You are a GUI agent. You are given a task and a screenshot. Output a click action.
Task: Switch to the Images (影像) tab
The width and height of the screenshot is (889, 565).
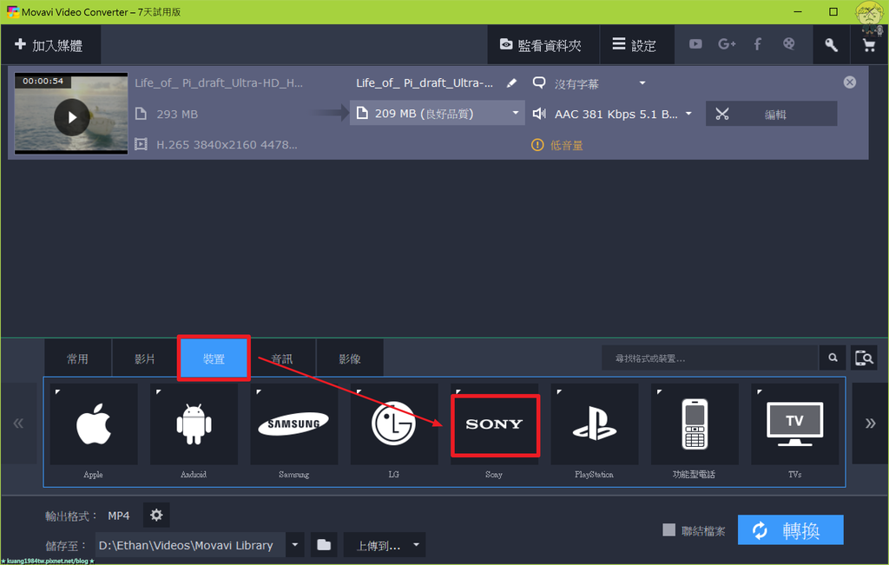pyautogui.click(x=350, y=358)
